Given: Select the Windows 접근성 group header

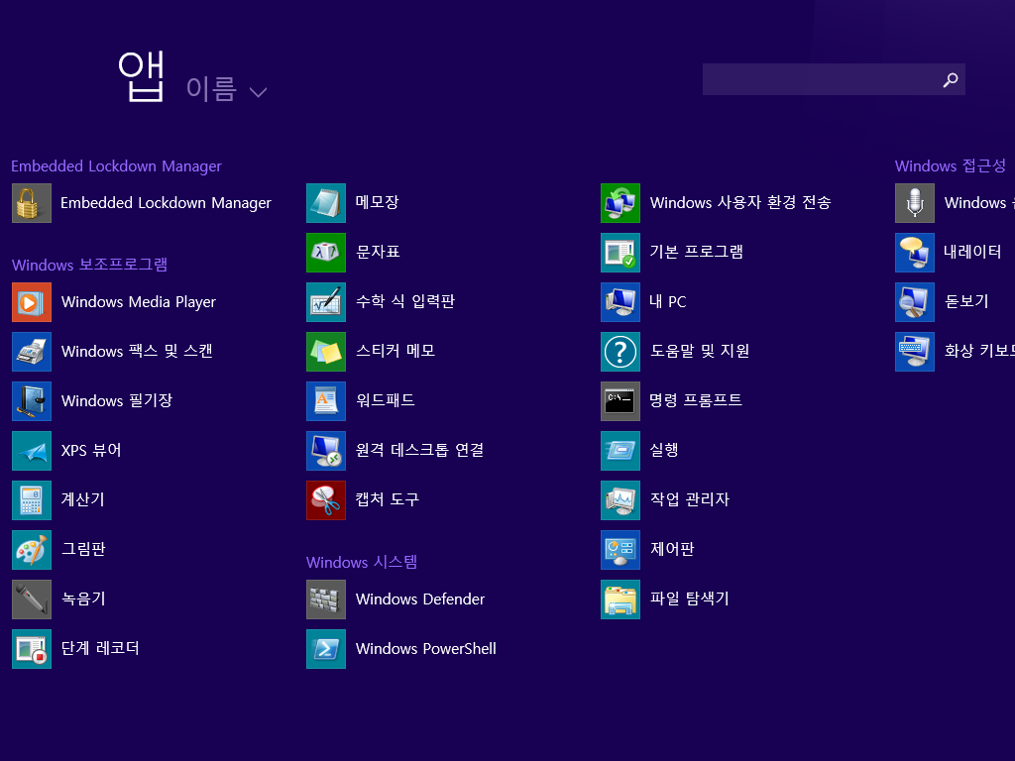Looking at the screenshot, I should click(x=951, y=166).
